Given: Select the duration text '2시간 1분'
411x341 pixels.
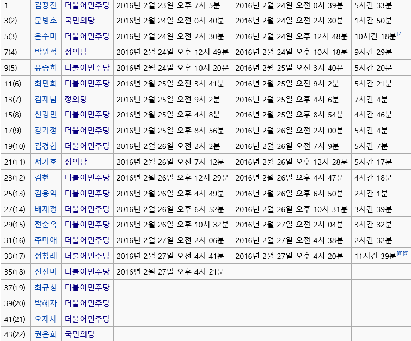Looking at the screenshot, I should pyautogui.click(x=371, y=193).
